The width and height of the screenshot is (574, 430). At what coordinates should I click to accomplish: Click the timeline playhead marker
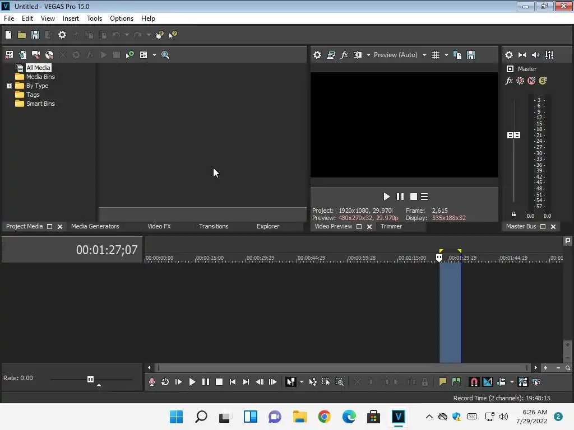pos(439,258)
